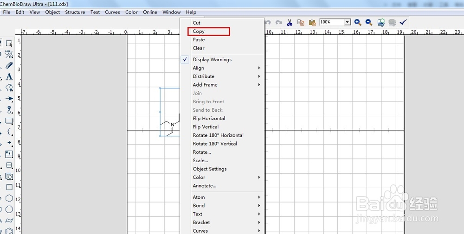This screenshot has width=464, height=234.
Task: Select the Query tool
Action: coord(9,154)
